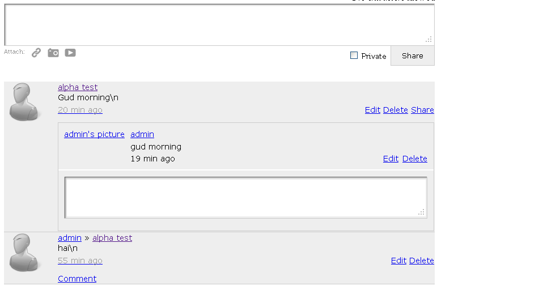Click the avatar beside the hai post
This screenshot has width=543, height=290.
pyautogui.click(x=24, y=253)
